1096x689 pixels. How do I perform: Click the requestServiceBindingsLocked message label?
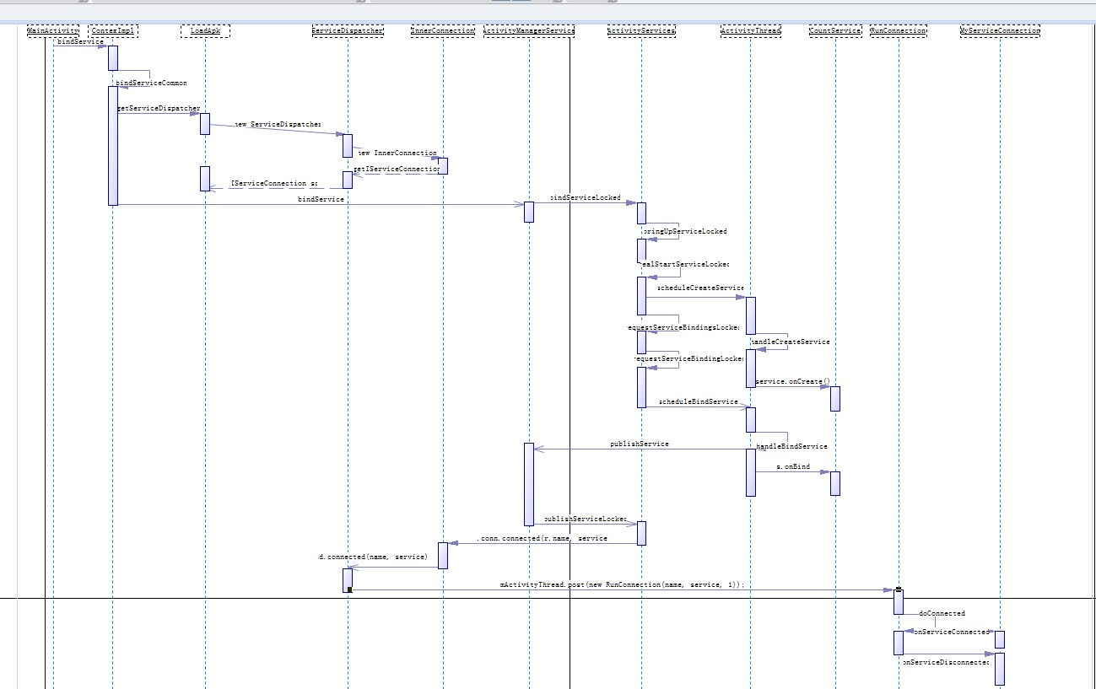683,327
